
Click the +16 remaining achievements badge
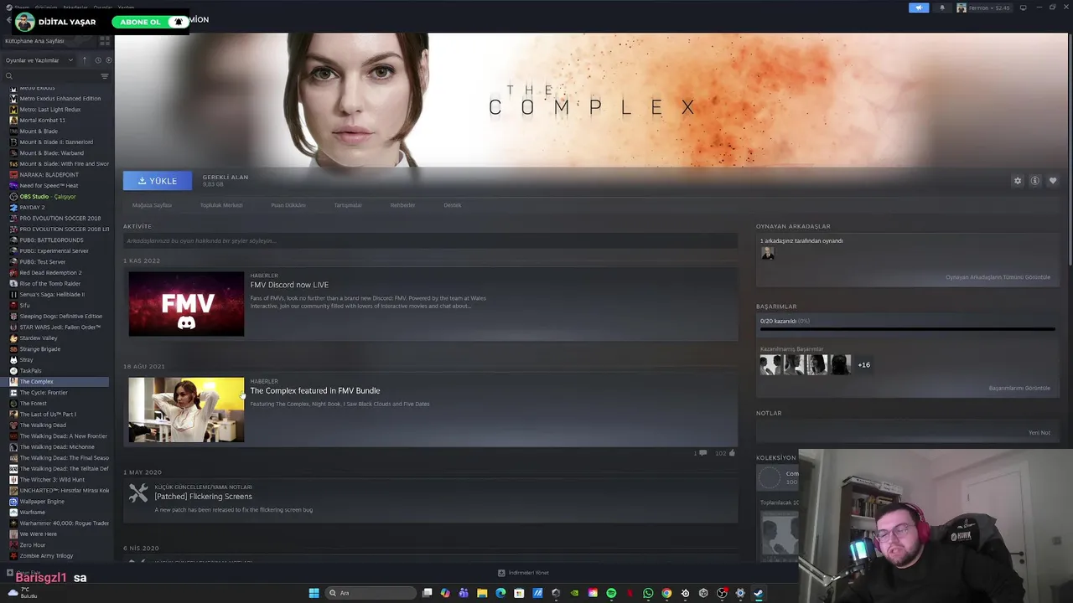[863, 365]
